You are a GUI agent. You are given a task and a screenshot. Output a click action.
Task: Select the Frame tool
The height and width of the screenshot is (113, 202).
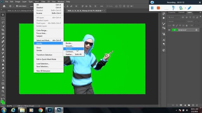pyautogui.click(x=3, y=34)
